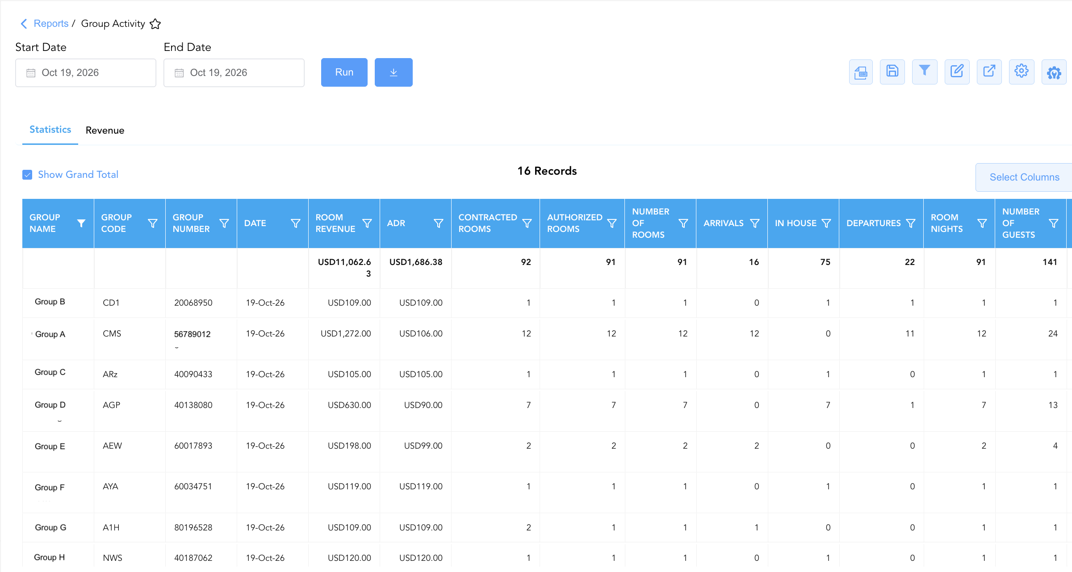Mark Group Activity as favorite with star
This screenshot has height=572, width=1072.
[x=155, y=24]
